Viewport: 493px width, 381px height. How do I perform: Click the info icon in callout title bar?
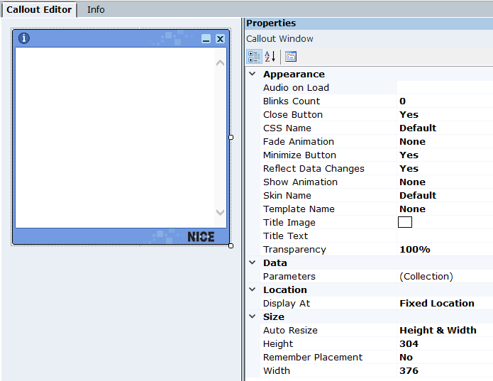[24, 38]
